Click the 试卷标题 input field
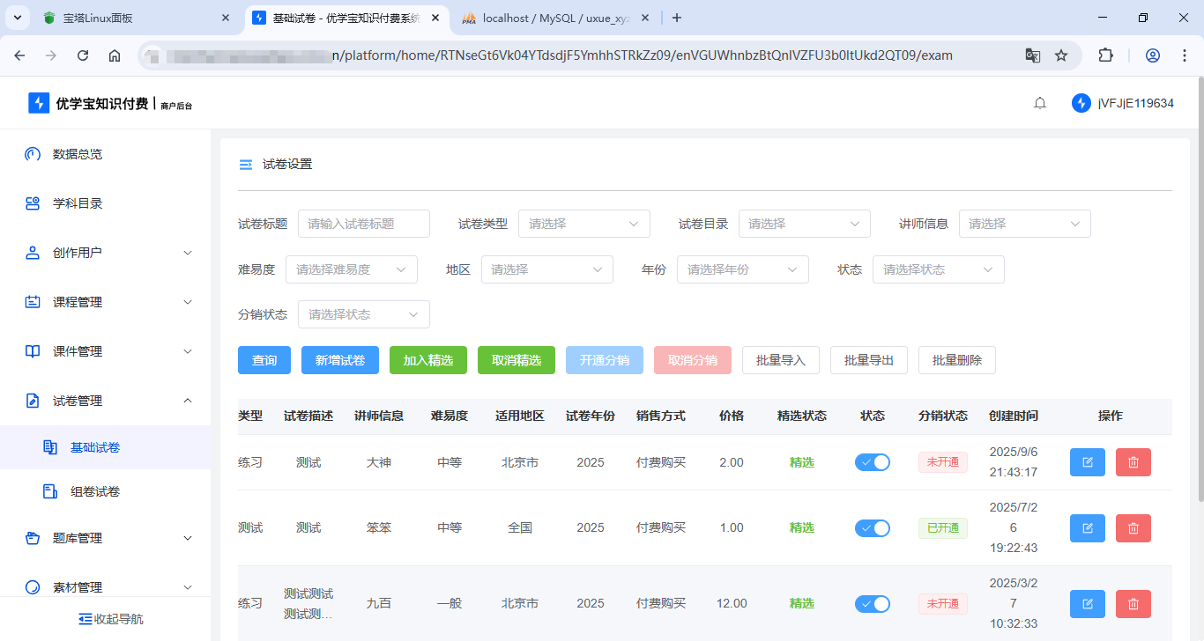 click(363, 224)
